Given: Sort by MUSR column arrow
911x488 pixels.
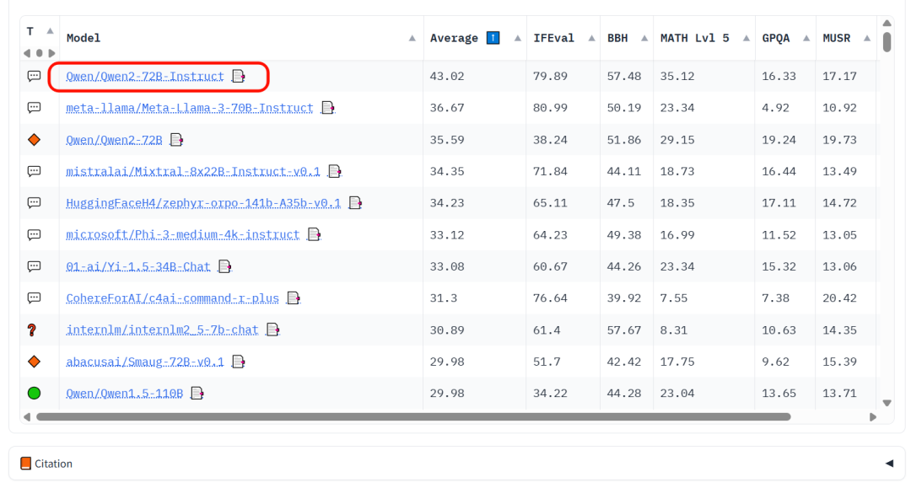Looking at the screenshot, I should pos(867,38).
